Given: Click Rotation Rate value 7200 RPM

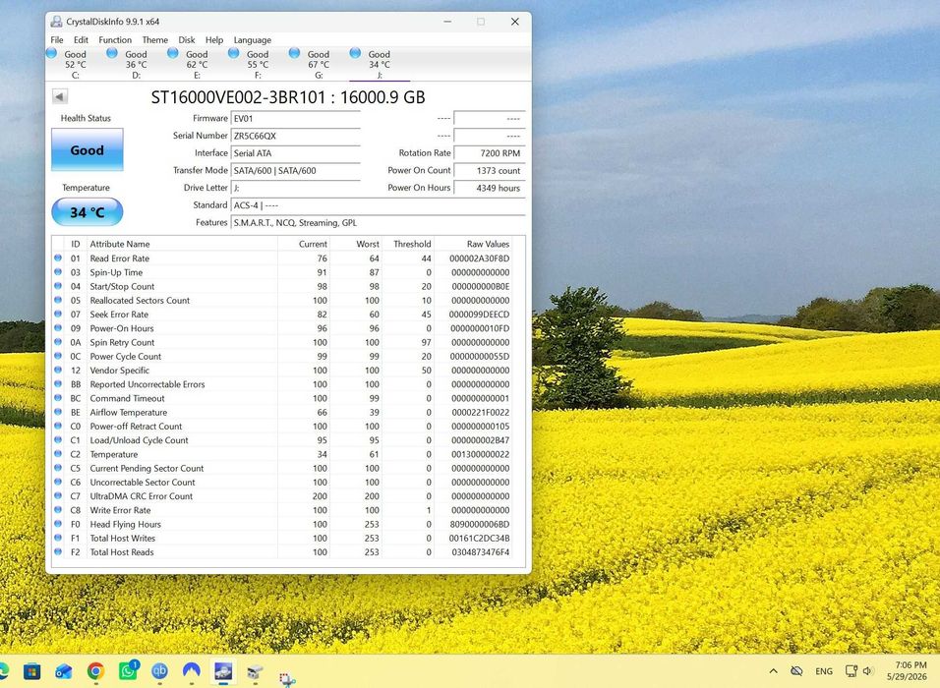Looking at the screenshot, I should [x=490, y=153].
